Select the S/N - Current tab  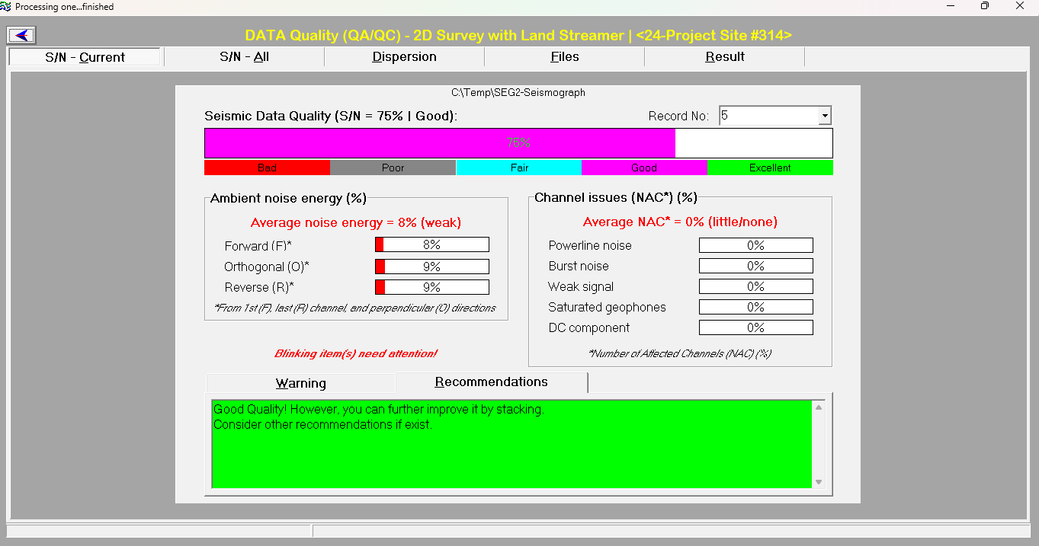[85, 57]
